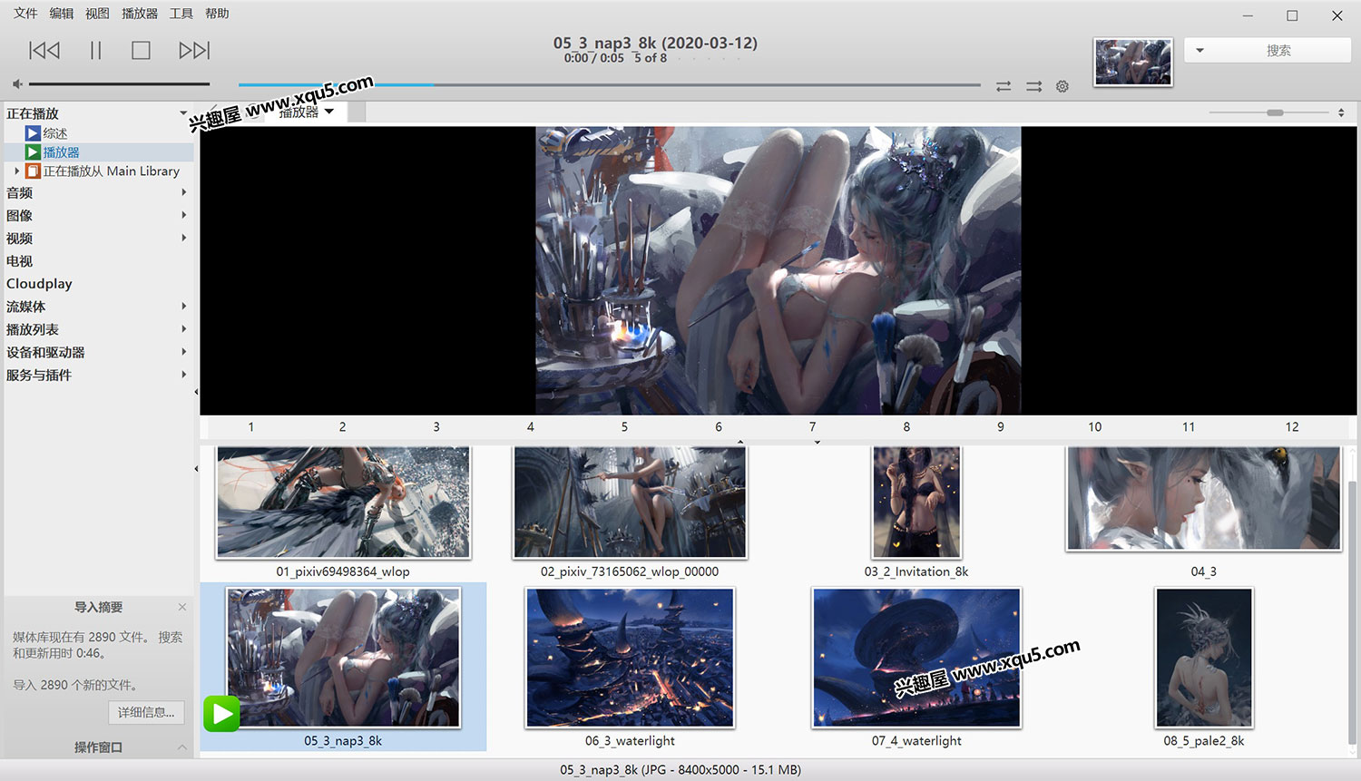Open settings via the gear icon
The image size is (1361, 781).
tap(1062, 86)
